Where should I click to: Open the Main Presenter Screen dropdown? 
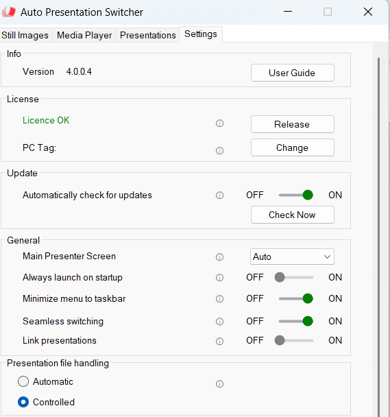click(x=292, y=257)
